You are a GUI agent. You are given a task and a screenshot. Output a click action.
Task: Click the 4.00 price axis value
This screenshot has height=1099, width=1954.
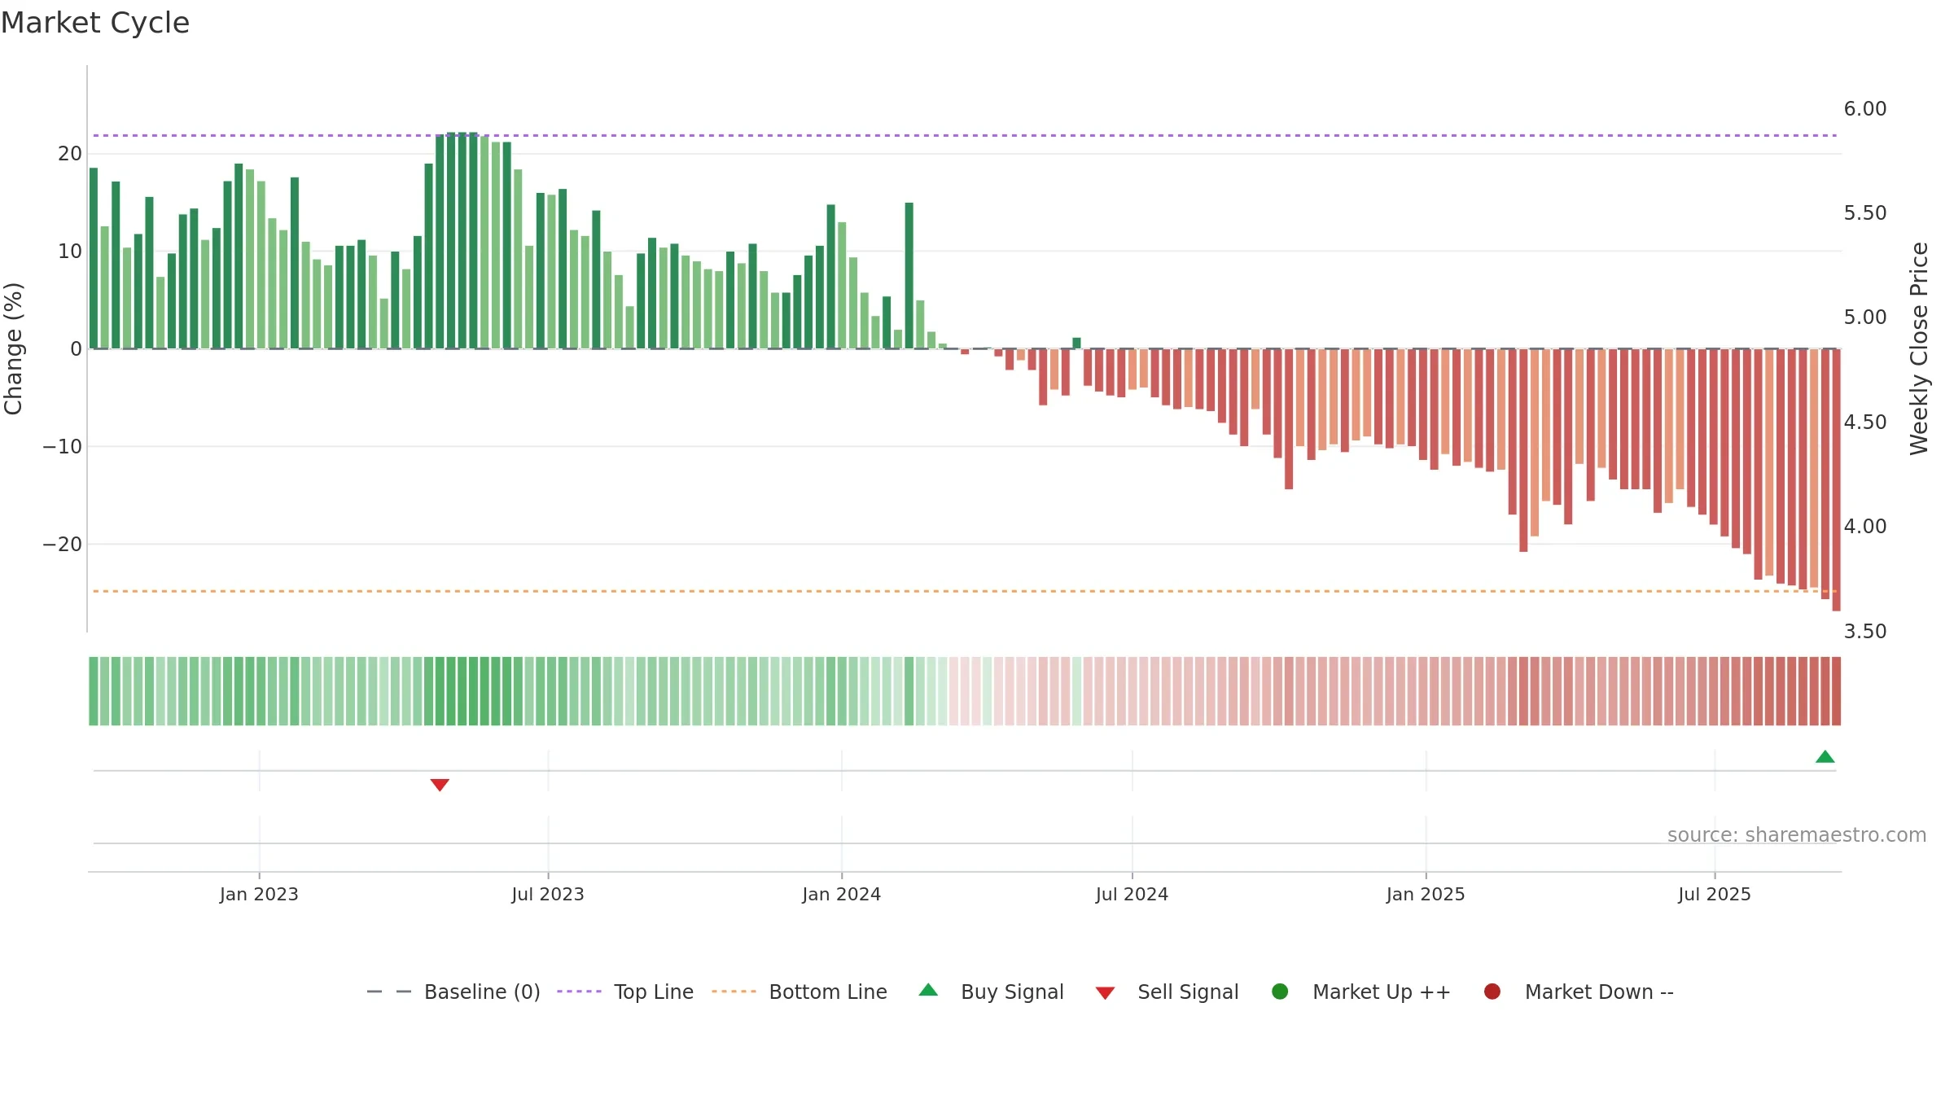[x=1865, y=527]
